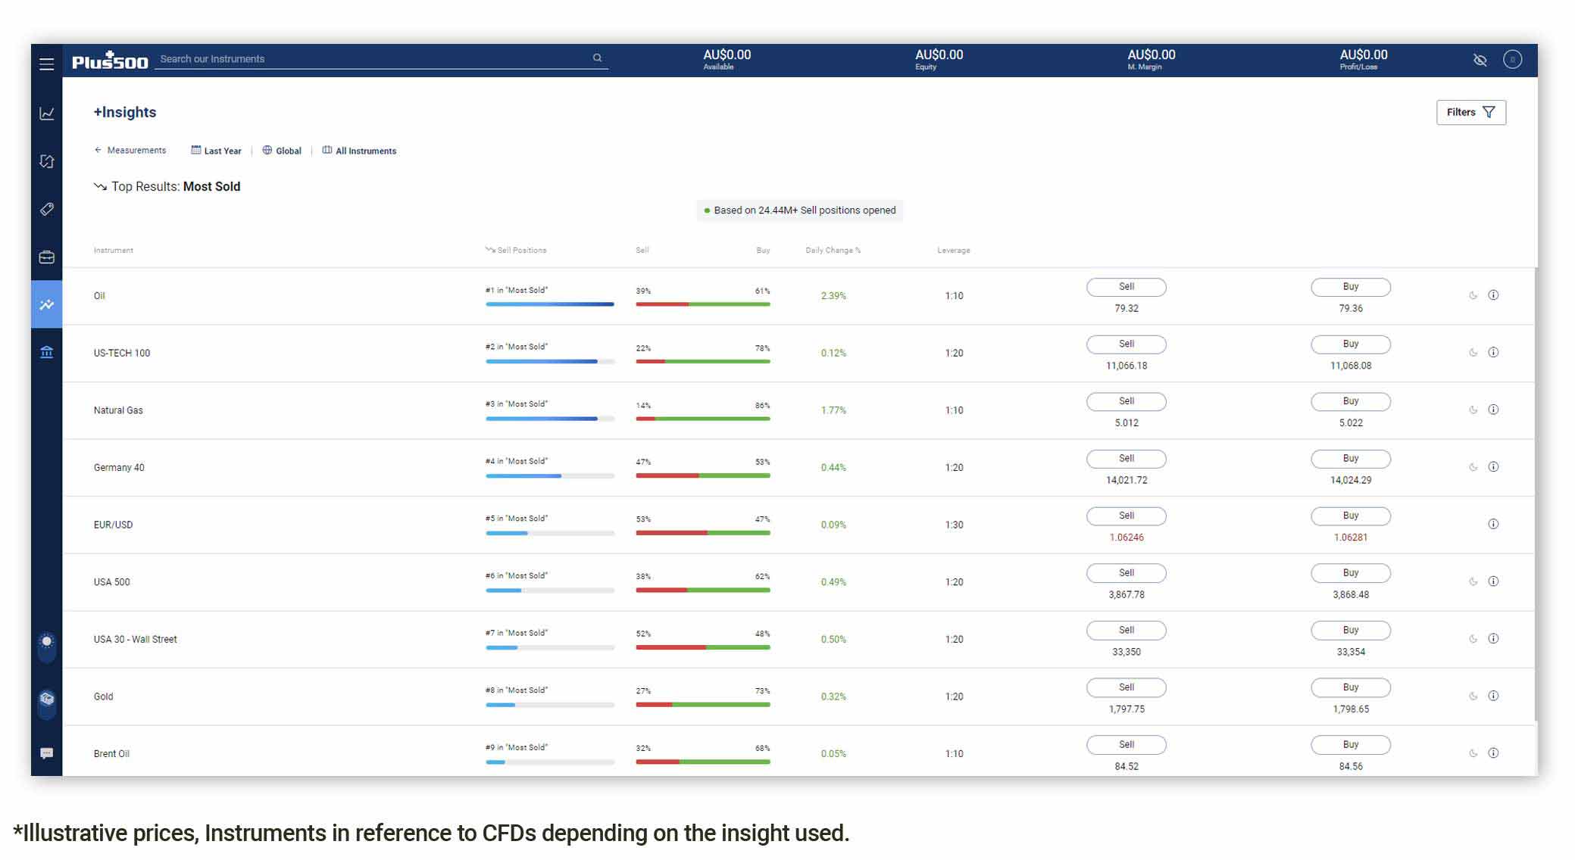
Task: Open the Trading Academy bank icon
Action: click(46, 352)
